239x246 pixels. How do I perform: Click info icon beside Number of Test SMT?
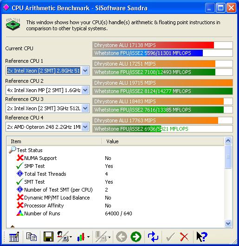[20, 190]
